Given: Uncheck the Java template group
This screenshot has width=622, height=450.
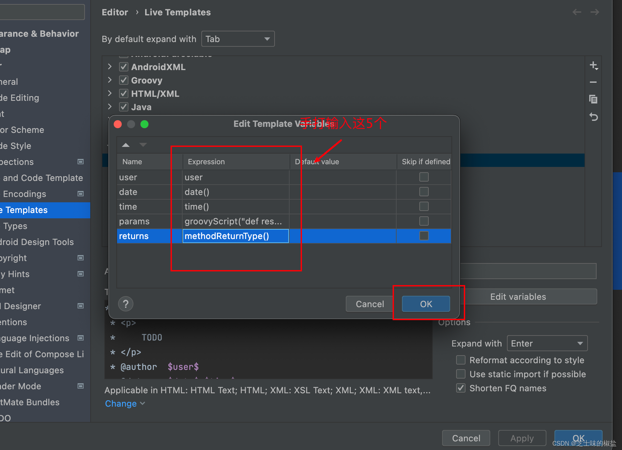Looking at the screenshot, I should [124, 107].
